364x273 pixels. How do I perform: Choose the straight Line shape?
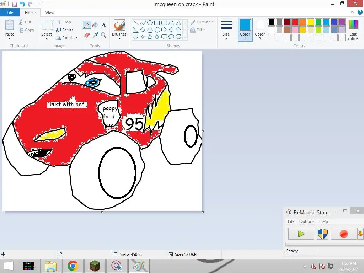click(136, 23)
